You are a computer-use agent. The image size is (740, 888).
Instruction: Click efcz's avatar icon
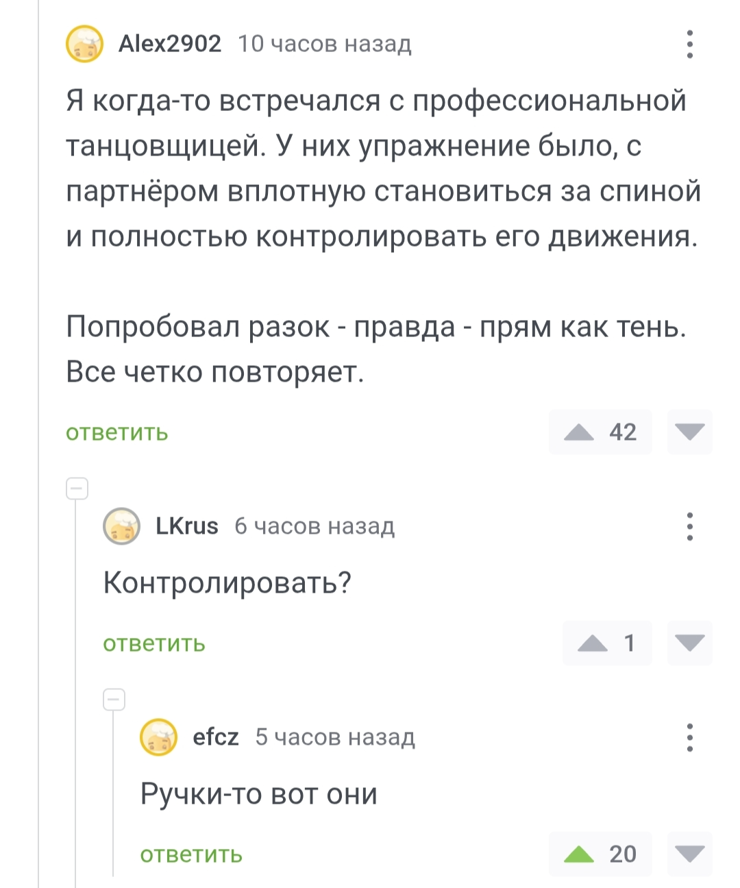(x=158, y=737)
